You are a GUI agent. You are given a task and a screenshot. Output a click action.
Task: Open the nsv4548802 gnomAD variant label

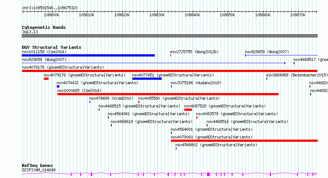coord(216,145)
